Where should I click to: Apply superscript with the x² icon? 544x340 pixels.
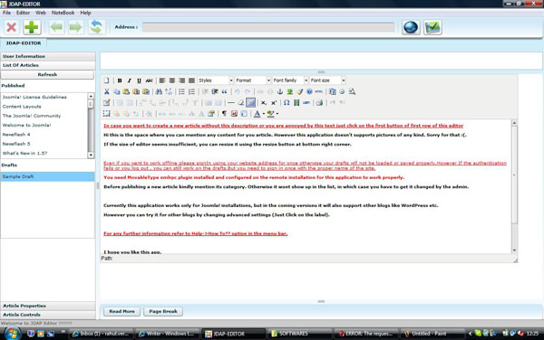pyautogui.click(x=274, y=103)
